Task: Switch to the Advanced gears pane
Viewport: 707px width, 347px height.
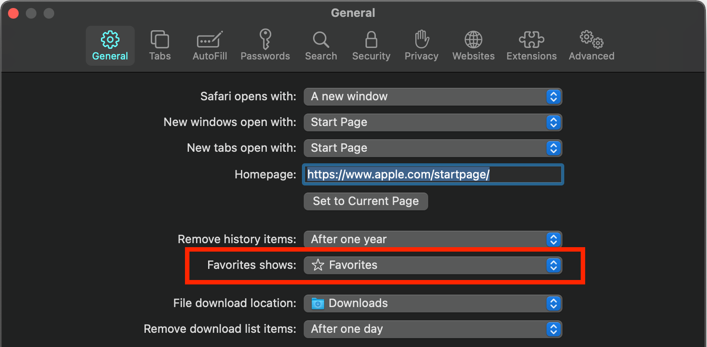Action: click(x=591, y=45)
